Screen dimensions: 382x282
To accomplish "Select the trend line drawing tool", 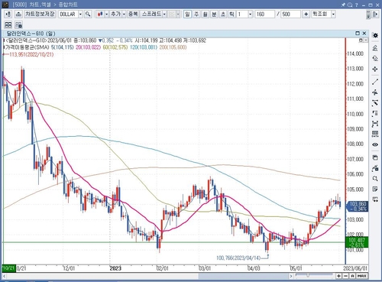I will click(x=375, y=82).
